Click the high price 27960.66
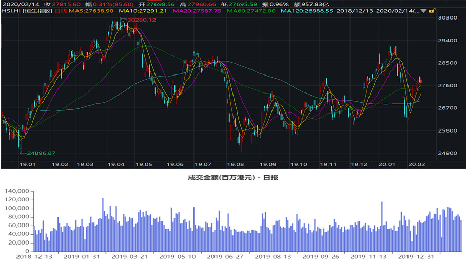 pos(202,4)
